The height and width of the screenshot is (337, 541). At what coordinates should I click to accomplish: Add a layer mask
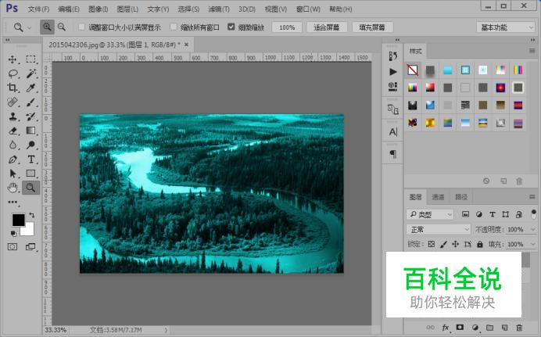(x=460, y=328)
